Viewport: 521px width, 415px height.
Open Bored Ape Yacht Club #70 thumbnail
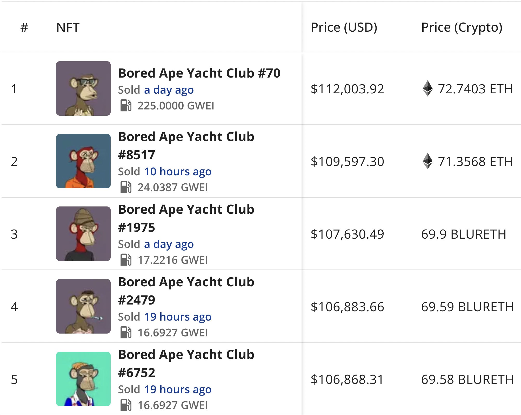(83, 88)
